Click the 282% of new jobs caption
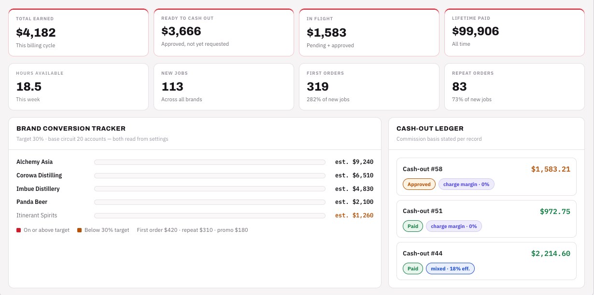Viewport: 594px width, 295px height. coord(328,99)
